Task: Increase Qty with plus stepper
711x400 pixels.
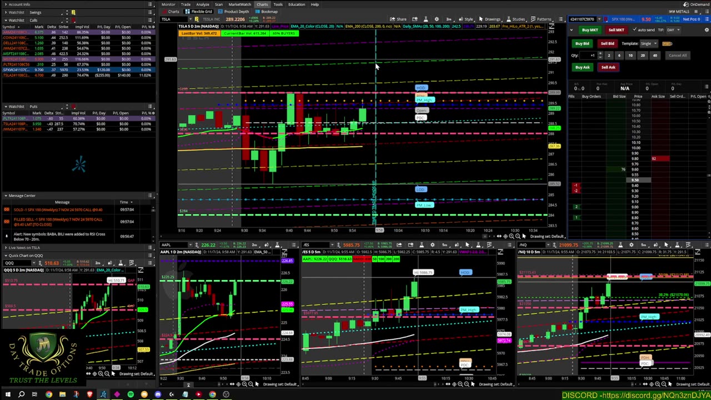Action: pos(600,54)
